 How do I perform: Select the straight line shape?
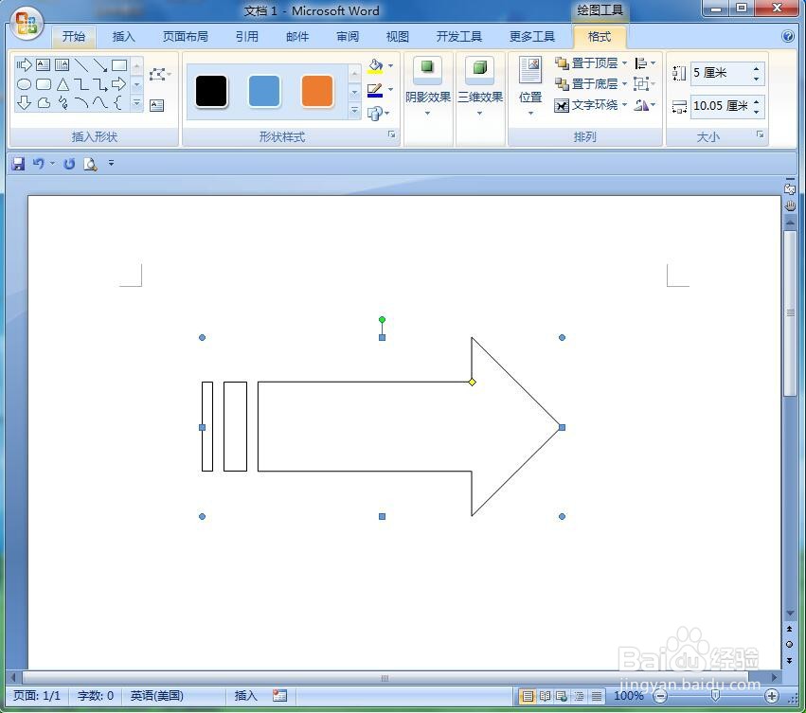(x=81, y=65)
